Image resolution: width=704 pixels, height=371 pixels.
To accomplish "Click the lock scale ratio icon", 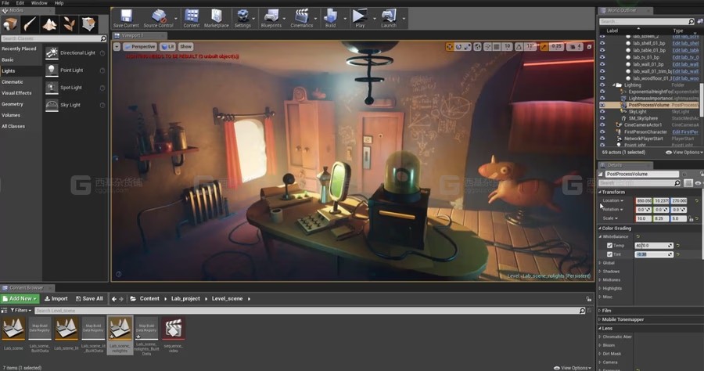I will click(691, 218).
